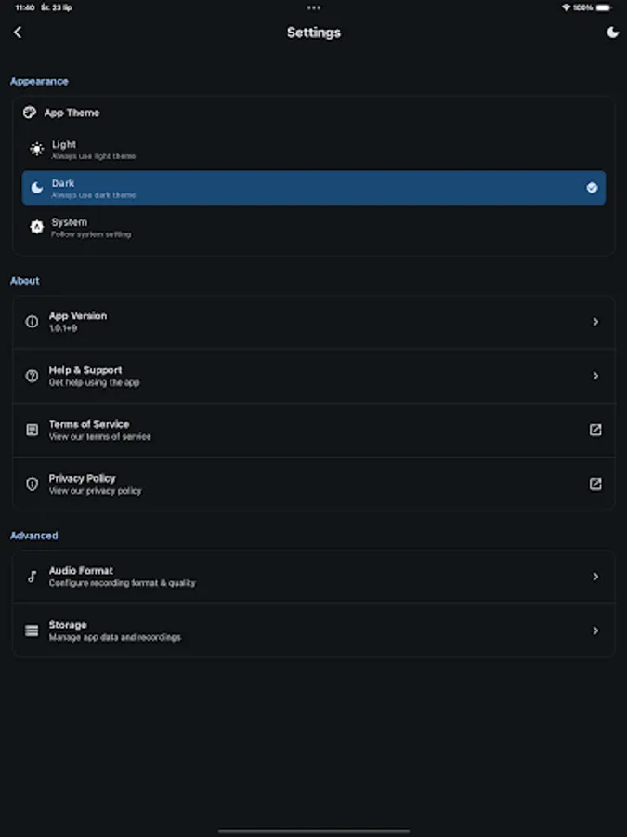627x837 pixels.
Task: Select the Light theme option
Action: click(313, 150)
